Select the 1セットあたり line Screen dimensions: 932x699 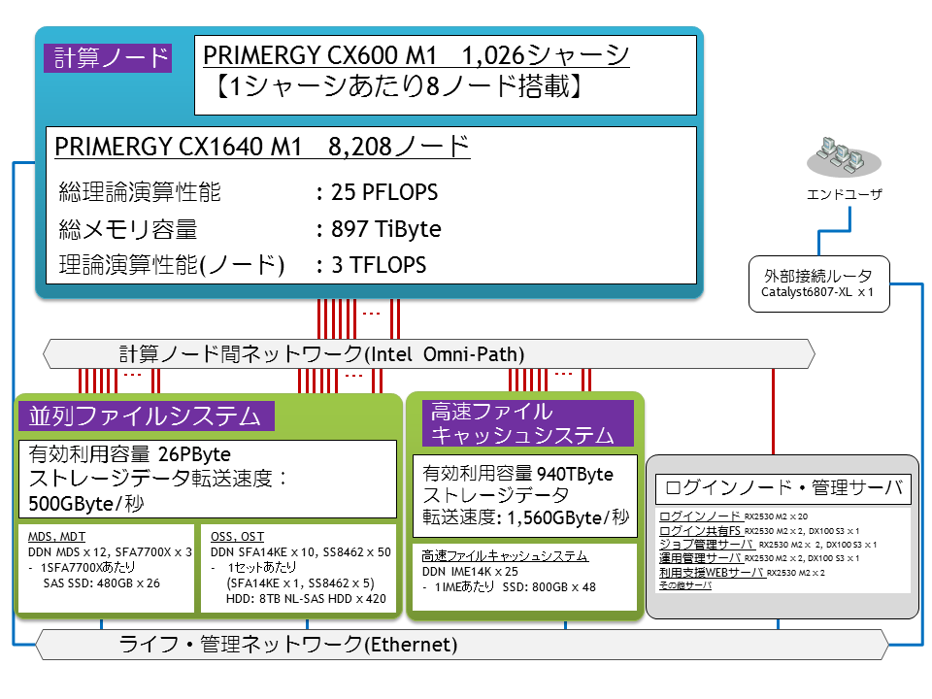254,568
